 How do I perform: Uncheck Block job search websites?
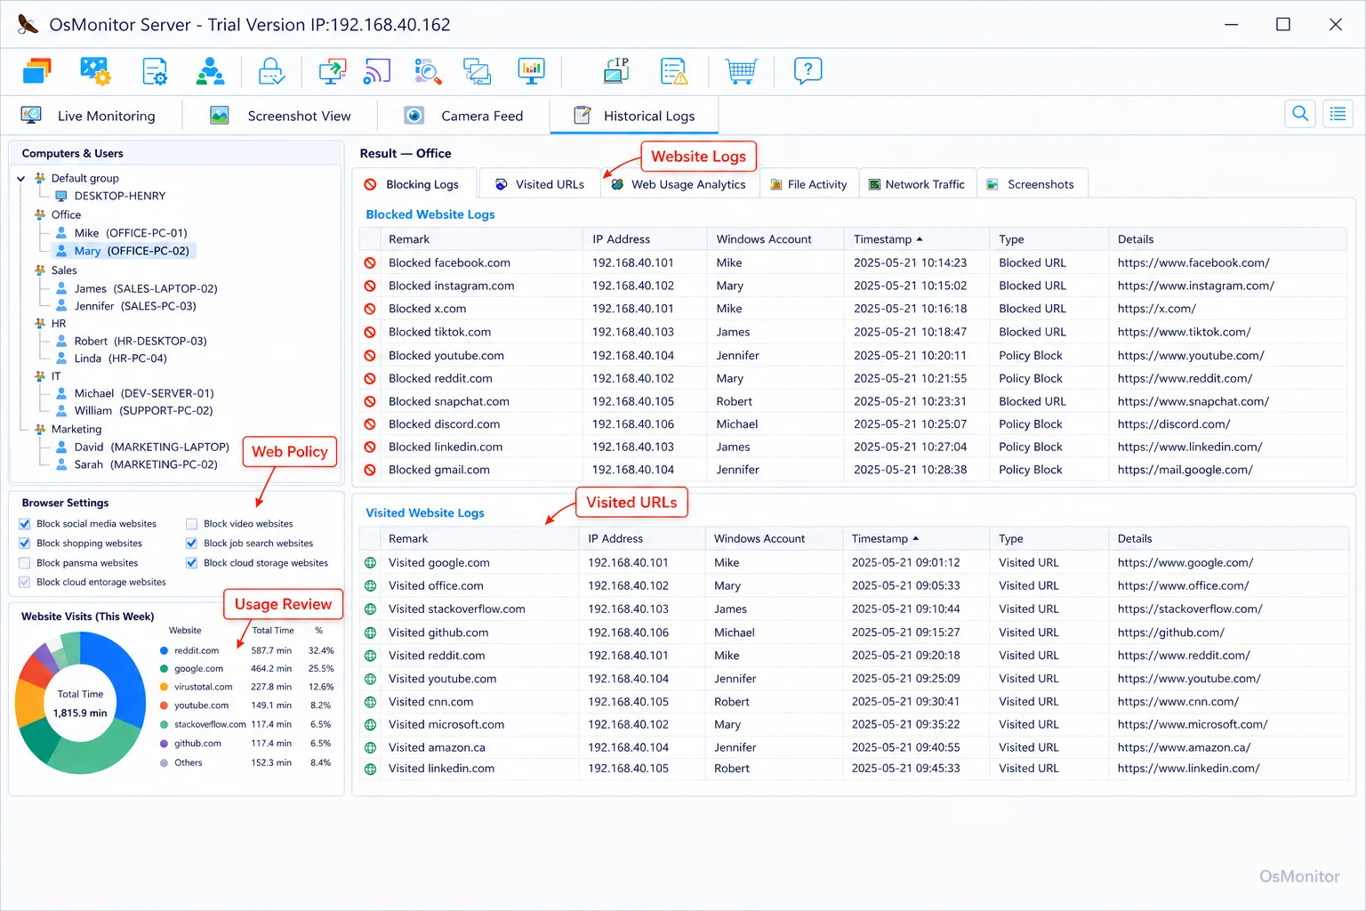pyautogui.click(x=191, y=544)
